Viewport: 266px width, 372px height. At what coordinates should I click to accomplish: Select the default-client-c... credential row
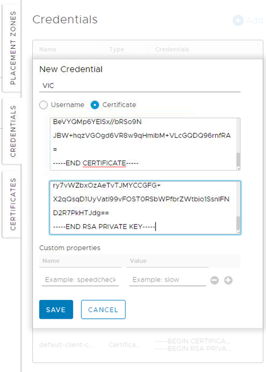point(148,345)
